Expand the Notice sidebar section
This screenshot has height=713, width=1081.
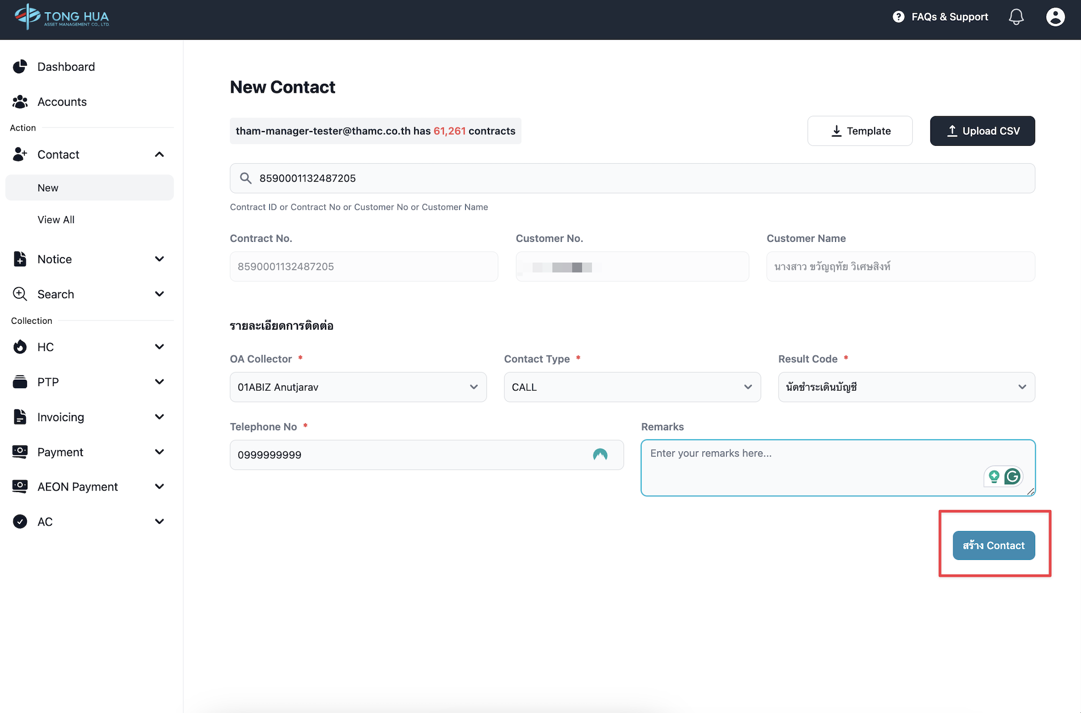(159, 259)
